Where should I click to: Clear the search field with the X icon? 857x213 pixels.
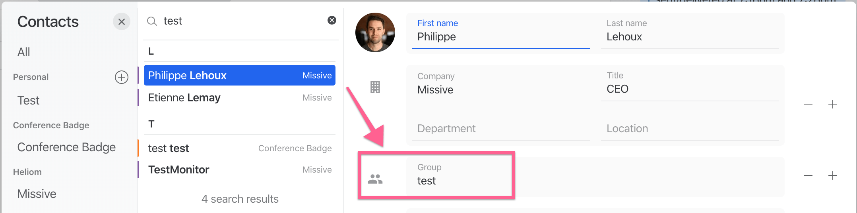[x=332, y=20]
